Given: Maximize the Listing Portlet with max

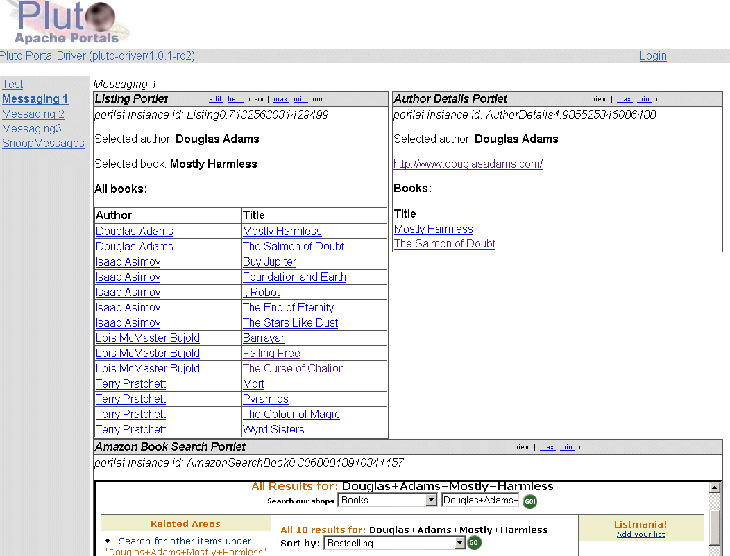Looking at the screenshot, I should pos(280,99).
